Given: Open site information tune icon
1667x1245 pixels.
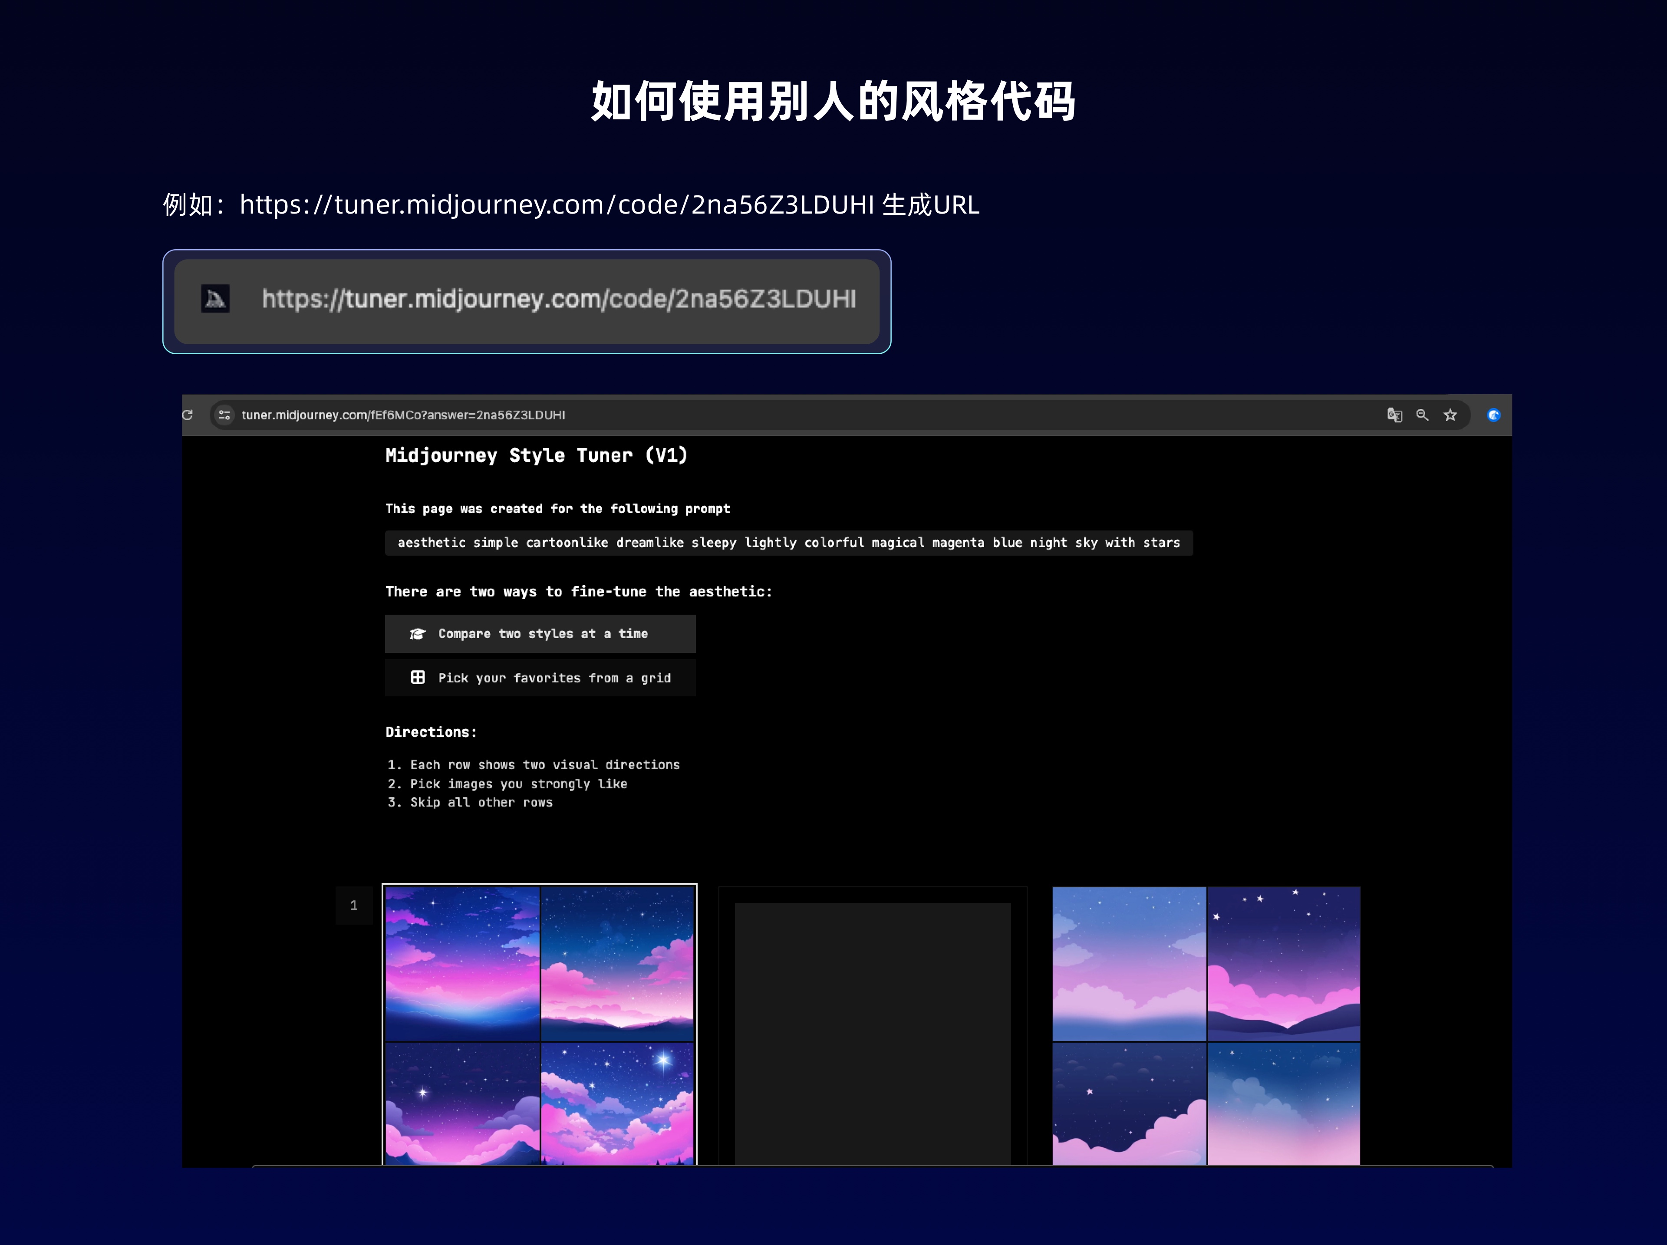Looking at the screenshot, I should tap(224, 415).
